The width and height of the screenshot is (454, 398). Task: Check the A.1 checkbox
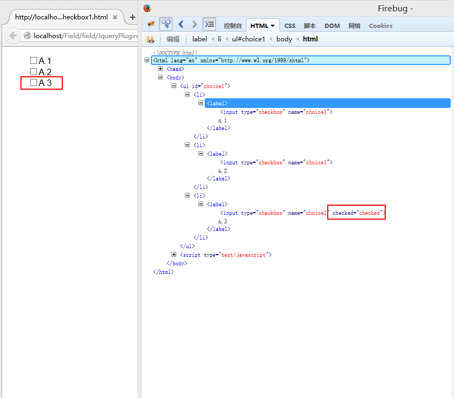coord(34,61)
